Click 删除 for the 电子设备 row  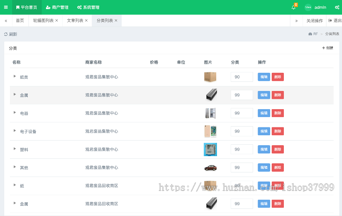[278, 131]
